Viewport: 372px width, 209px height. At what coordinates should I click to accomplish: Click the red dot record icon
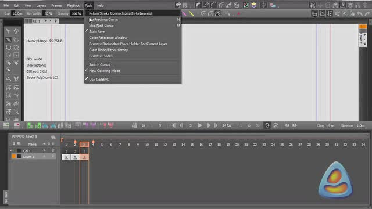click(x=239, y=14)
